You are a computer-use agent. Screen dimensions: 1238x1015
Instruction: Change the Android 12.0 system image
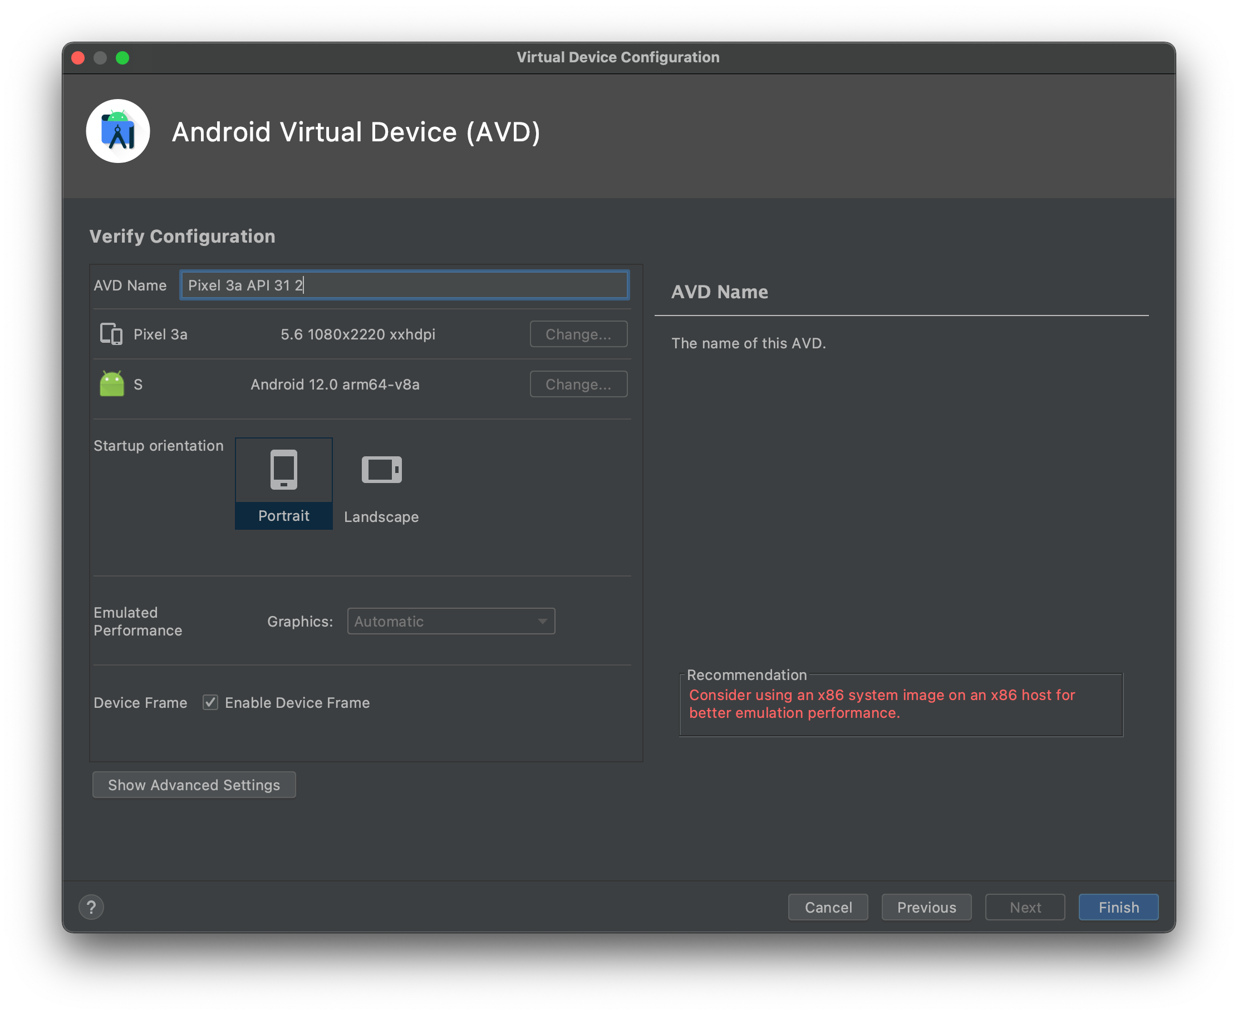578,384
